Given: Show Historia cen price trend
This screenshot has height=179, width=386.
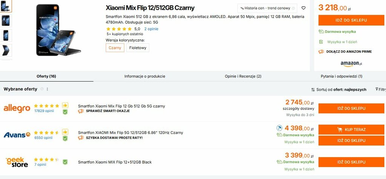Looking at the screenshot, I should point(267,8).
